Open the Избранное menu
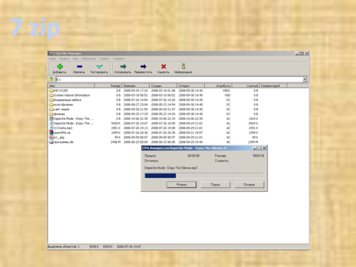This screenshot has height=267, width=356. [x=89, y=59]
